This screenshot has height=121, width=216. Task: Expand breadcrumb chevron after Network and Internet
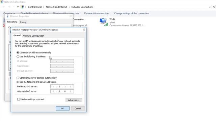click(69, 7)
